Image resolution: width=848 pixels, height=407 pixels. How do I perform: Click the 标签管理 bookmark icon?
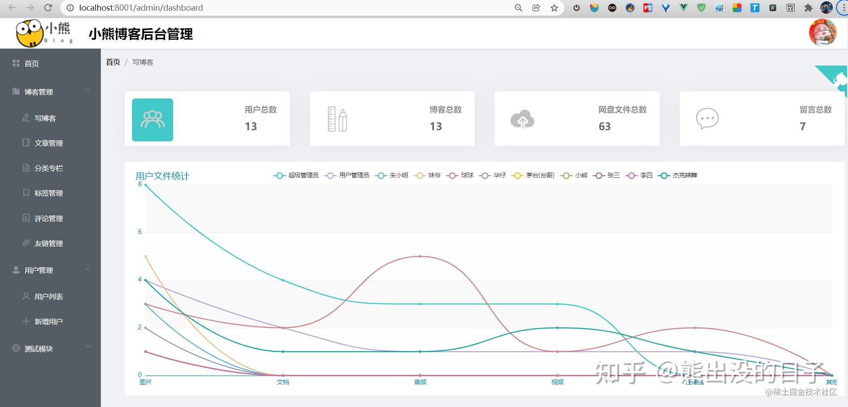(25, 193)
